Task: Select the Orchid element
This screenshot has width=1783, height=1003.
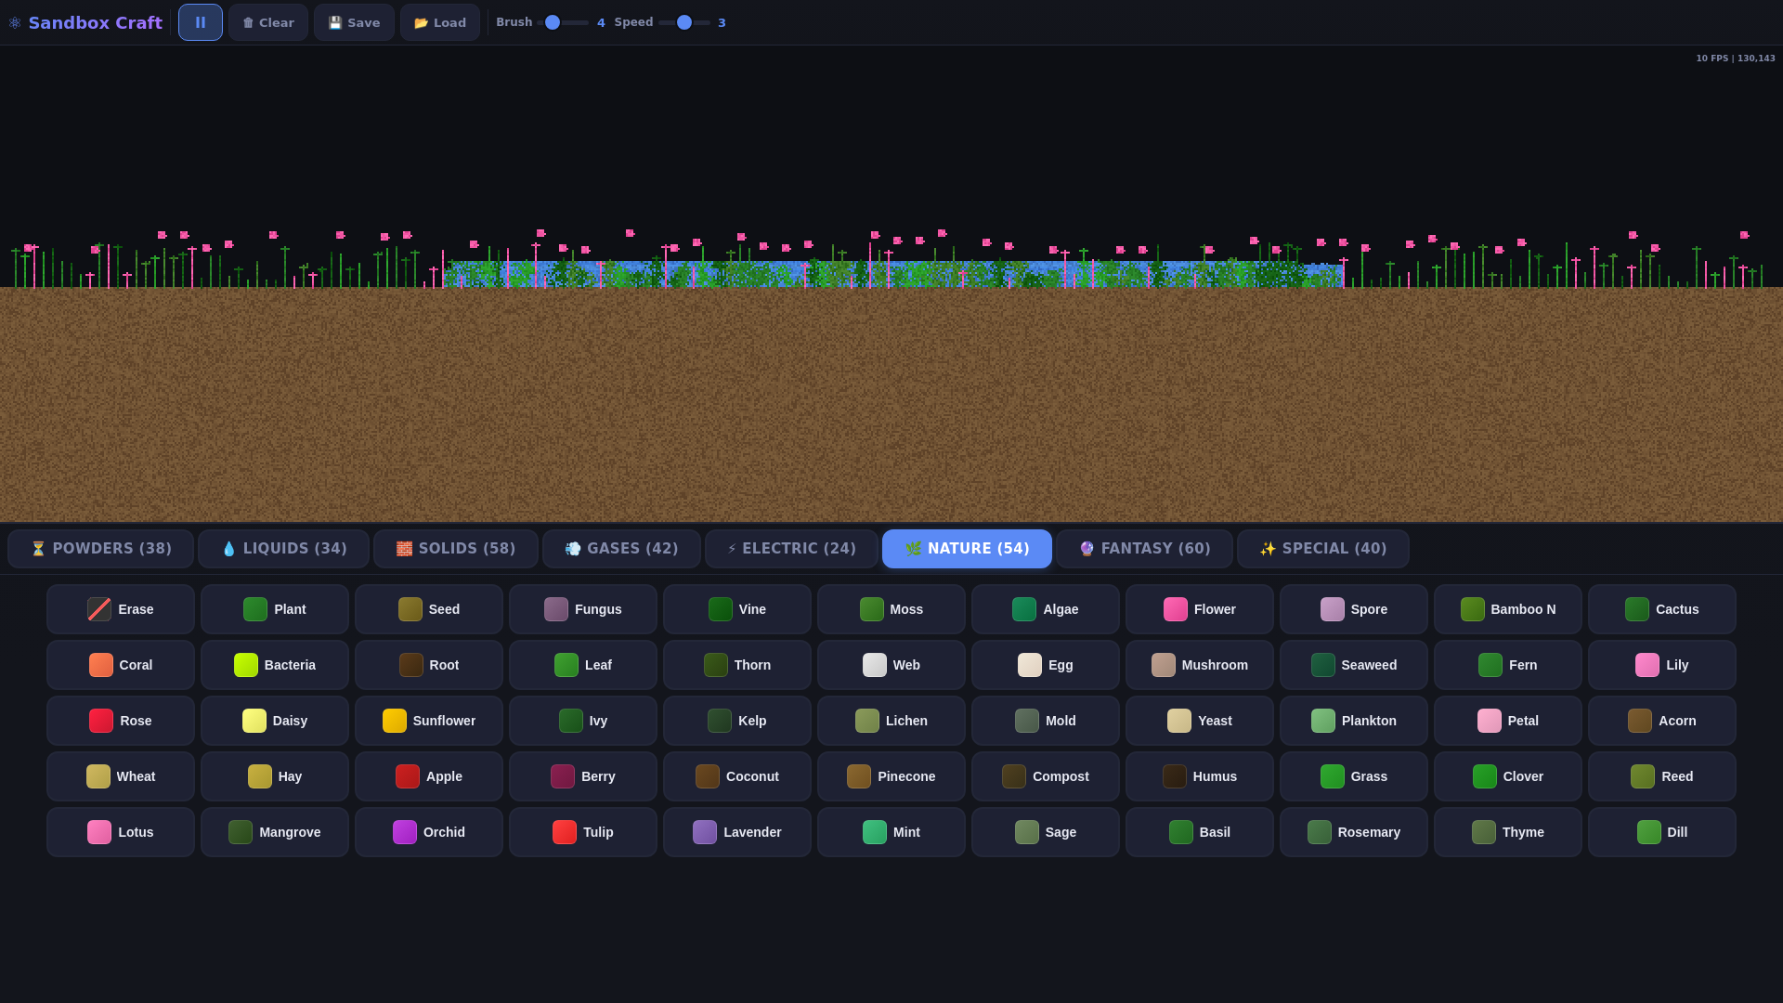Action: (429, 832)
